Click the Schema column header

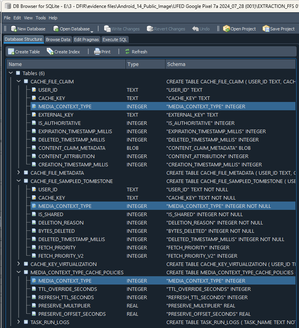pos(230,64)
